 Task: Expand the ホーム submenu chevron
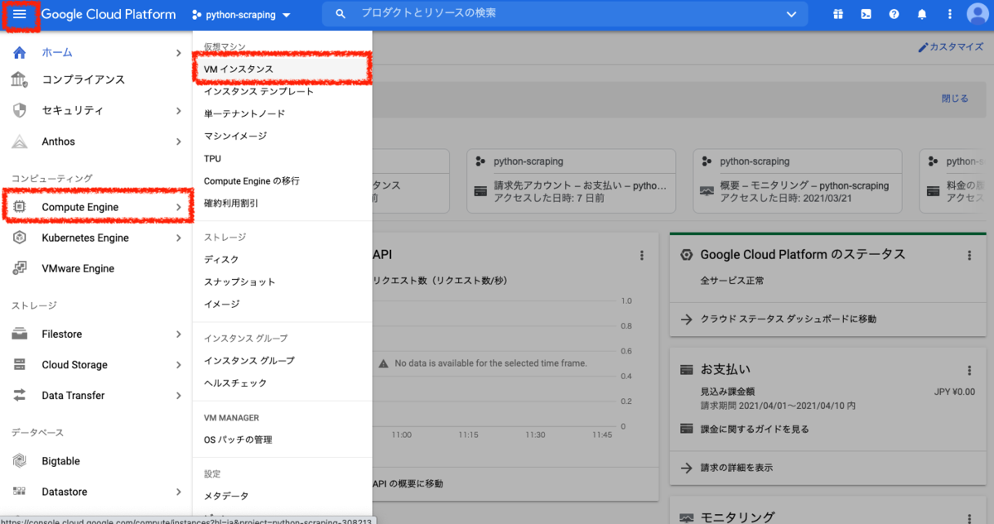pyautogui.click(x=178, y=53)
